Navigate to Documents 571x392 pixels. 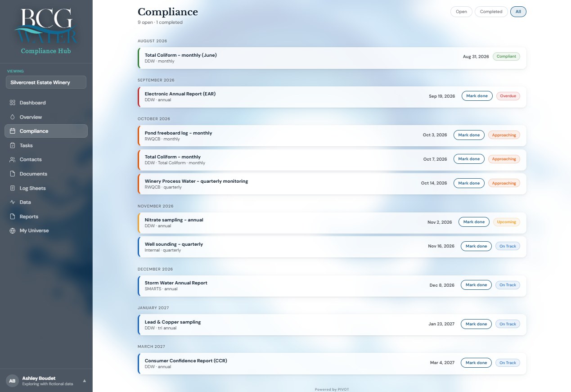click(x=46, y=174)
